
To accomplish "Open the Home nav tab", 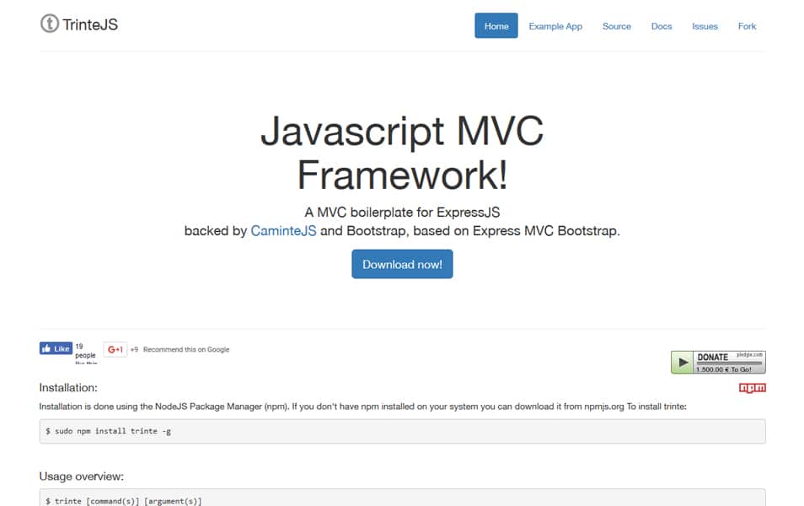I will 496,25.
